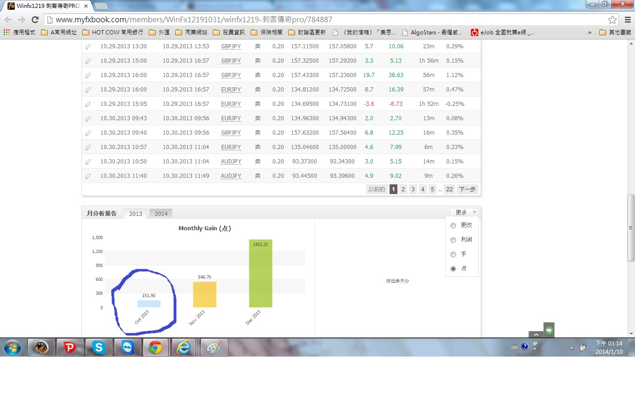Switch to the 2013 tab

135,214
